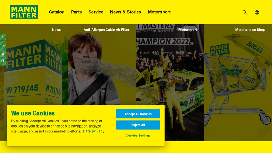Open the Motorsport menu in header
This screenshot has height=153, width=272.
click(159, 12)
